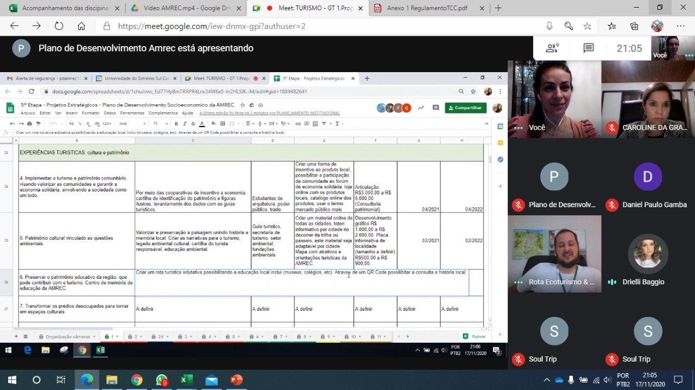The image size is (695, 390).
Task: Open the Meet participants list icon
Action: click(552, 48)
